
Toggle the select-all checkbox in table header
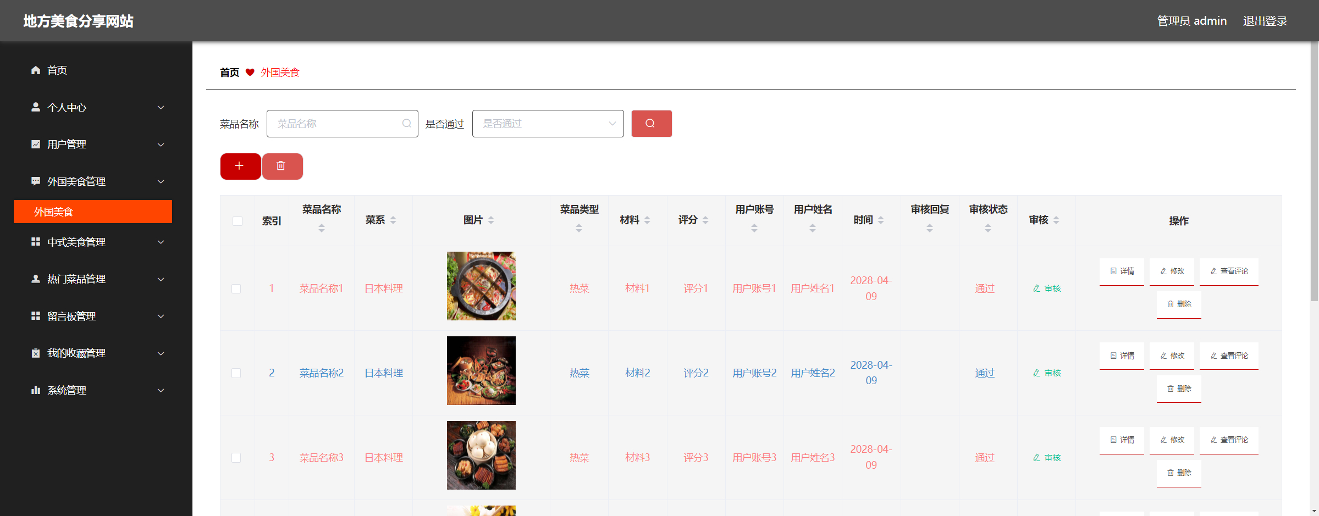tap(237, 221)
